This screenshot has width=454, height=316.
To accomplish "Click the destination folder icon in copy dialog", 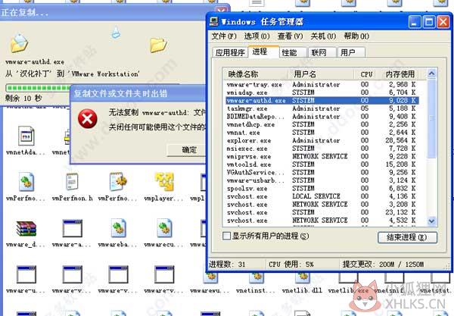I will [158, 45].
